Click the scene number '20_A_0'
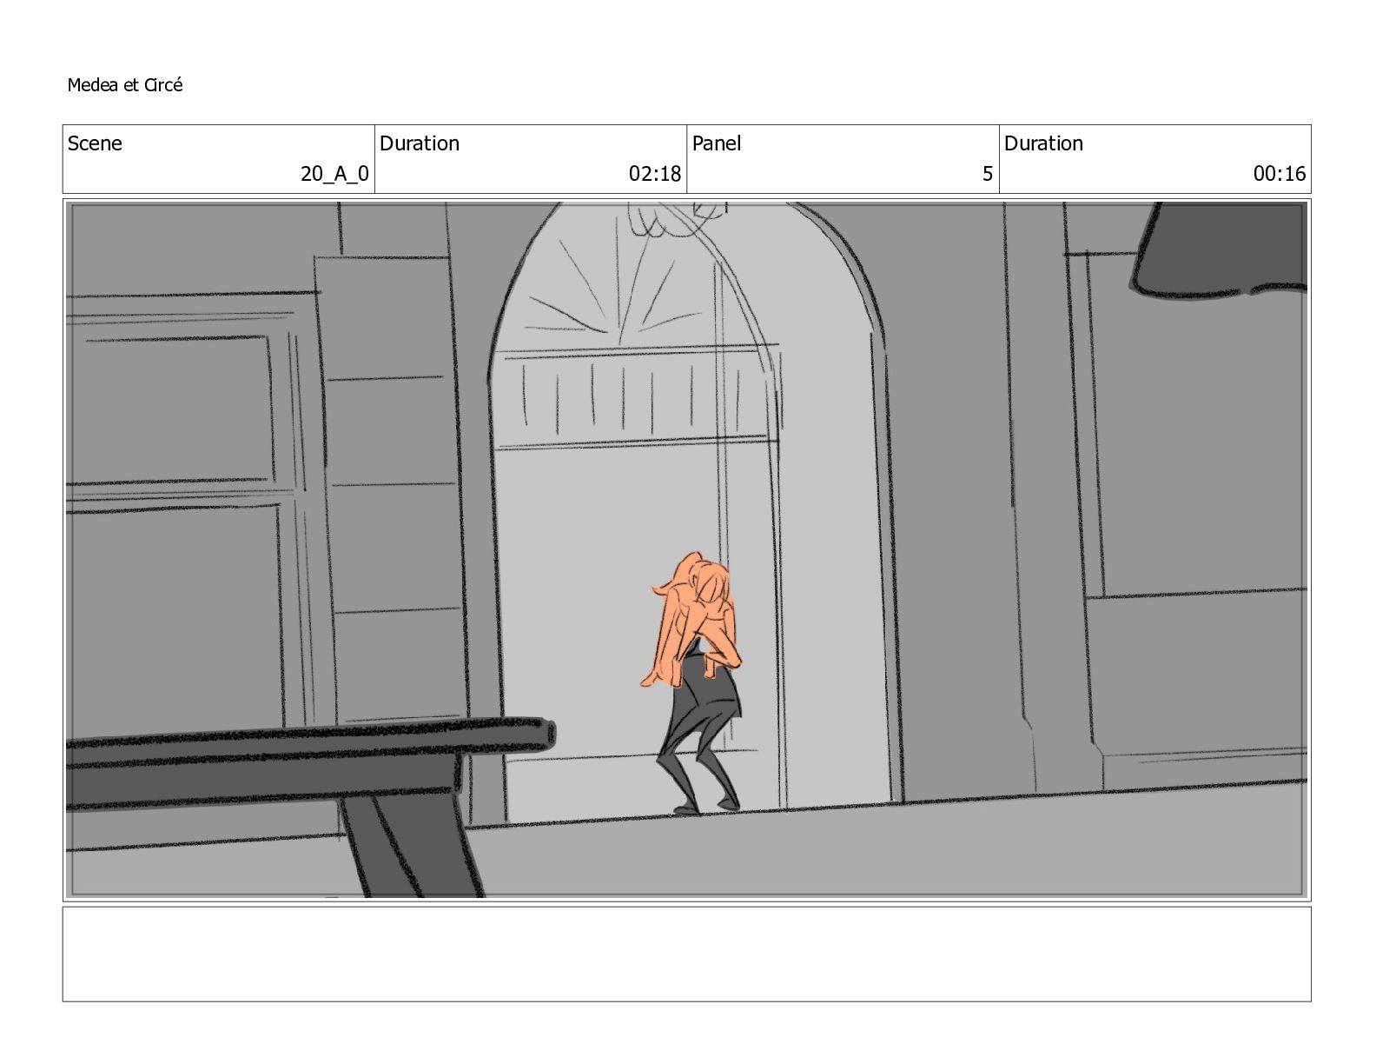This screenshot has height=1064, width=1376. (x=334, y=174)
